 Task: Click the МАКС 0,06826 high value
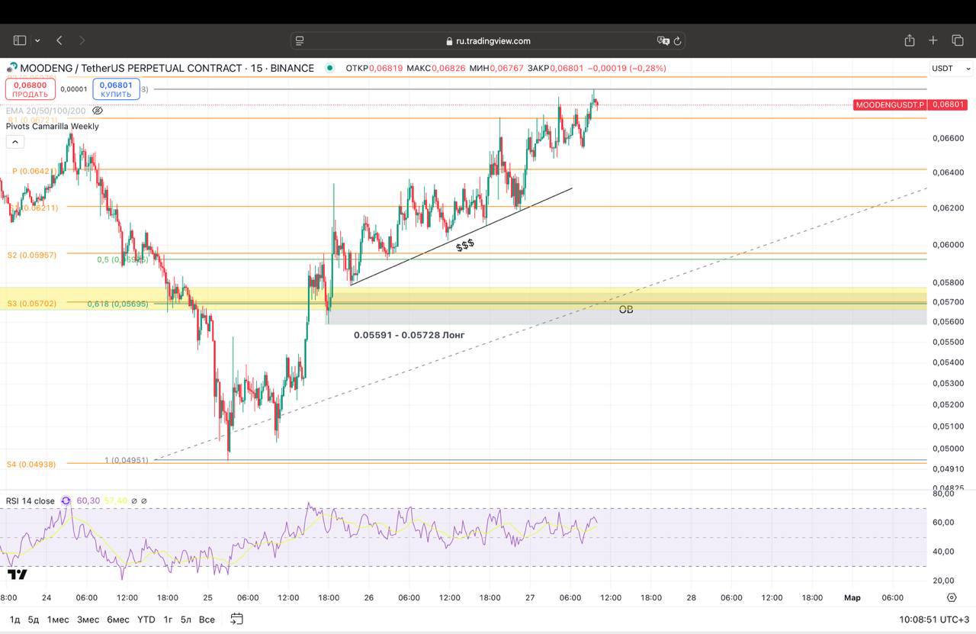pyautogui.click(x=436, y=68)
